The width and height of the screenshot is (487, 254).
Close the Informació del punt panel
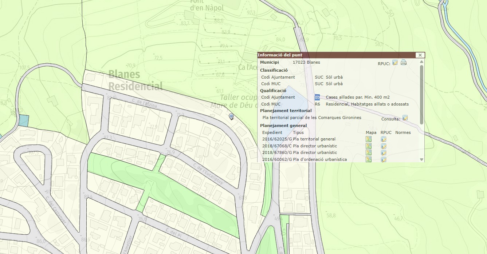click(x=420, y=55)
